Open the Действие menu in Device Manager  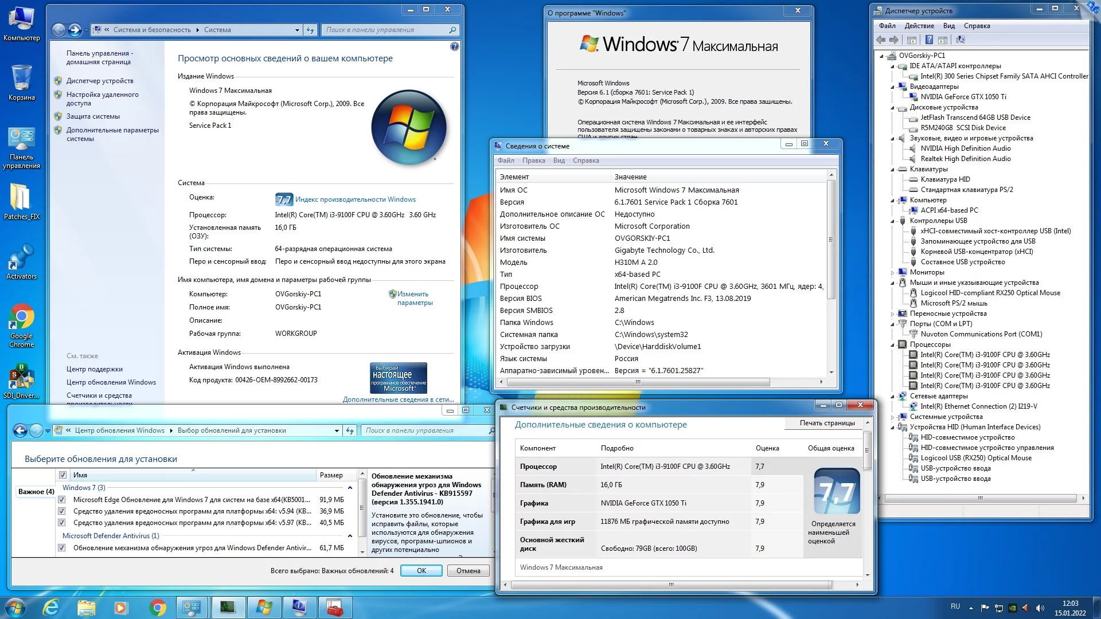pos(919,26)
